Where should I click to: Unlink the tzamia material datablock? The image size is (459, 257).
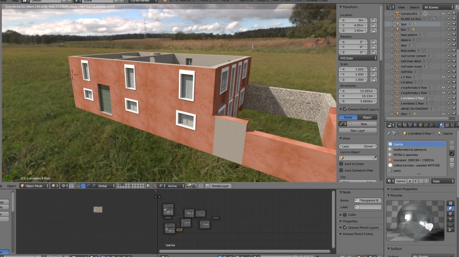point(426,181)
